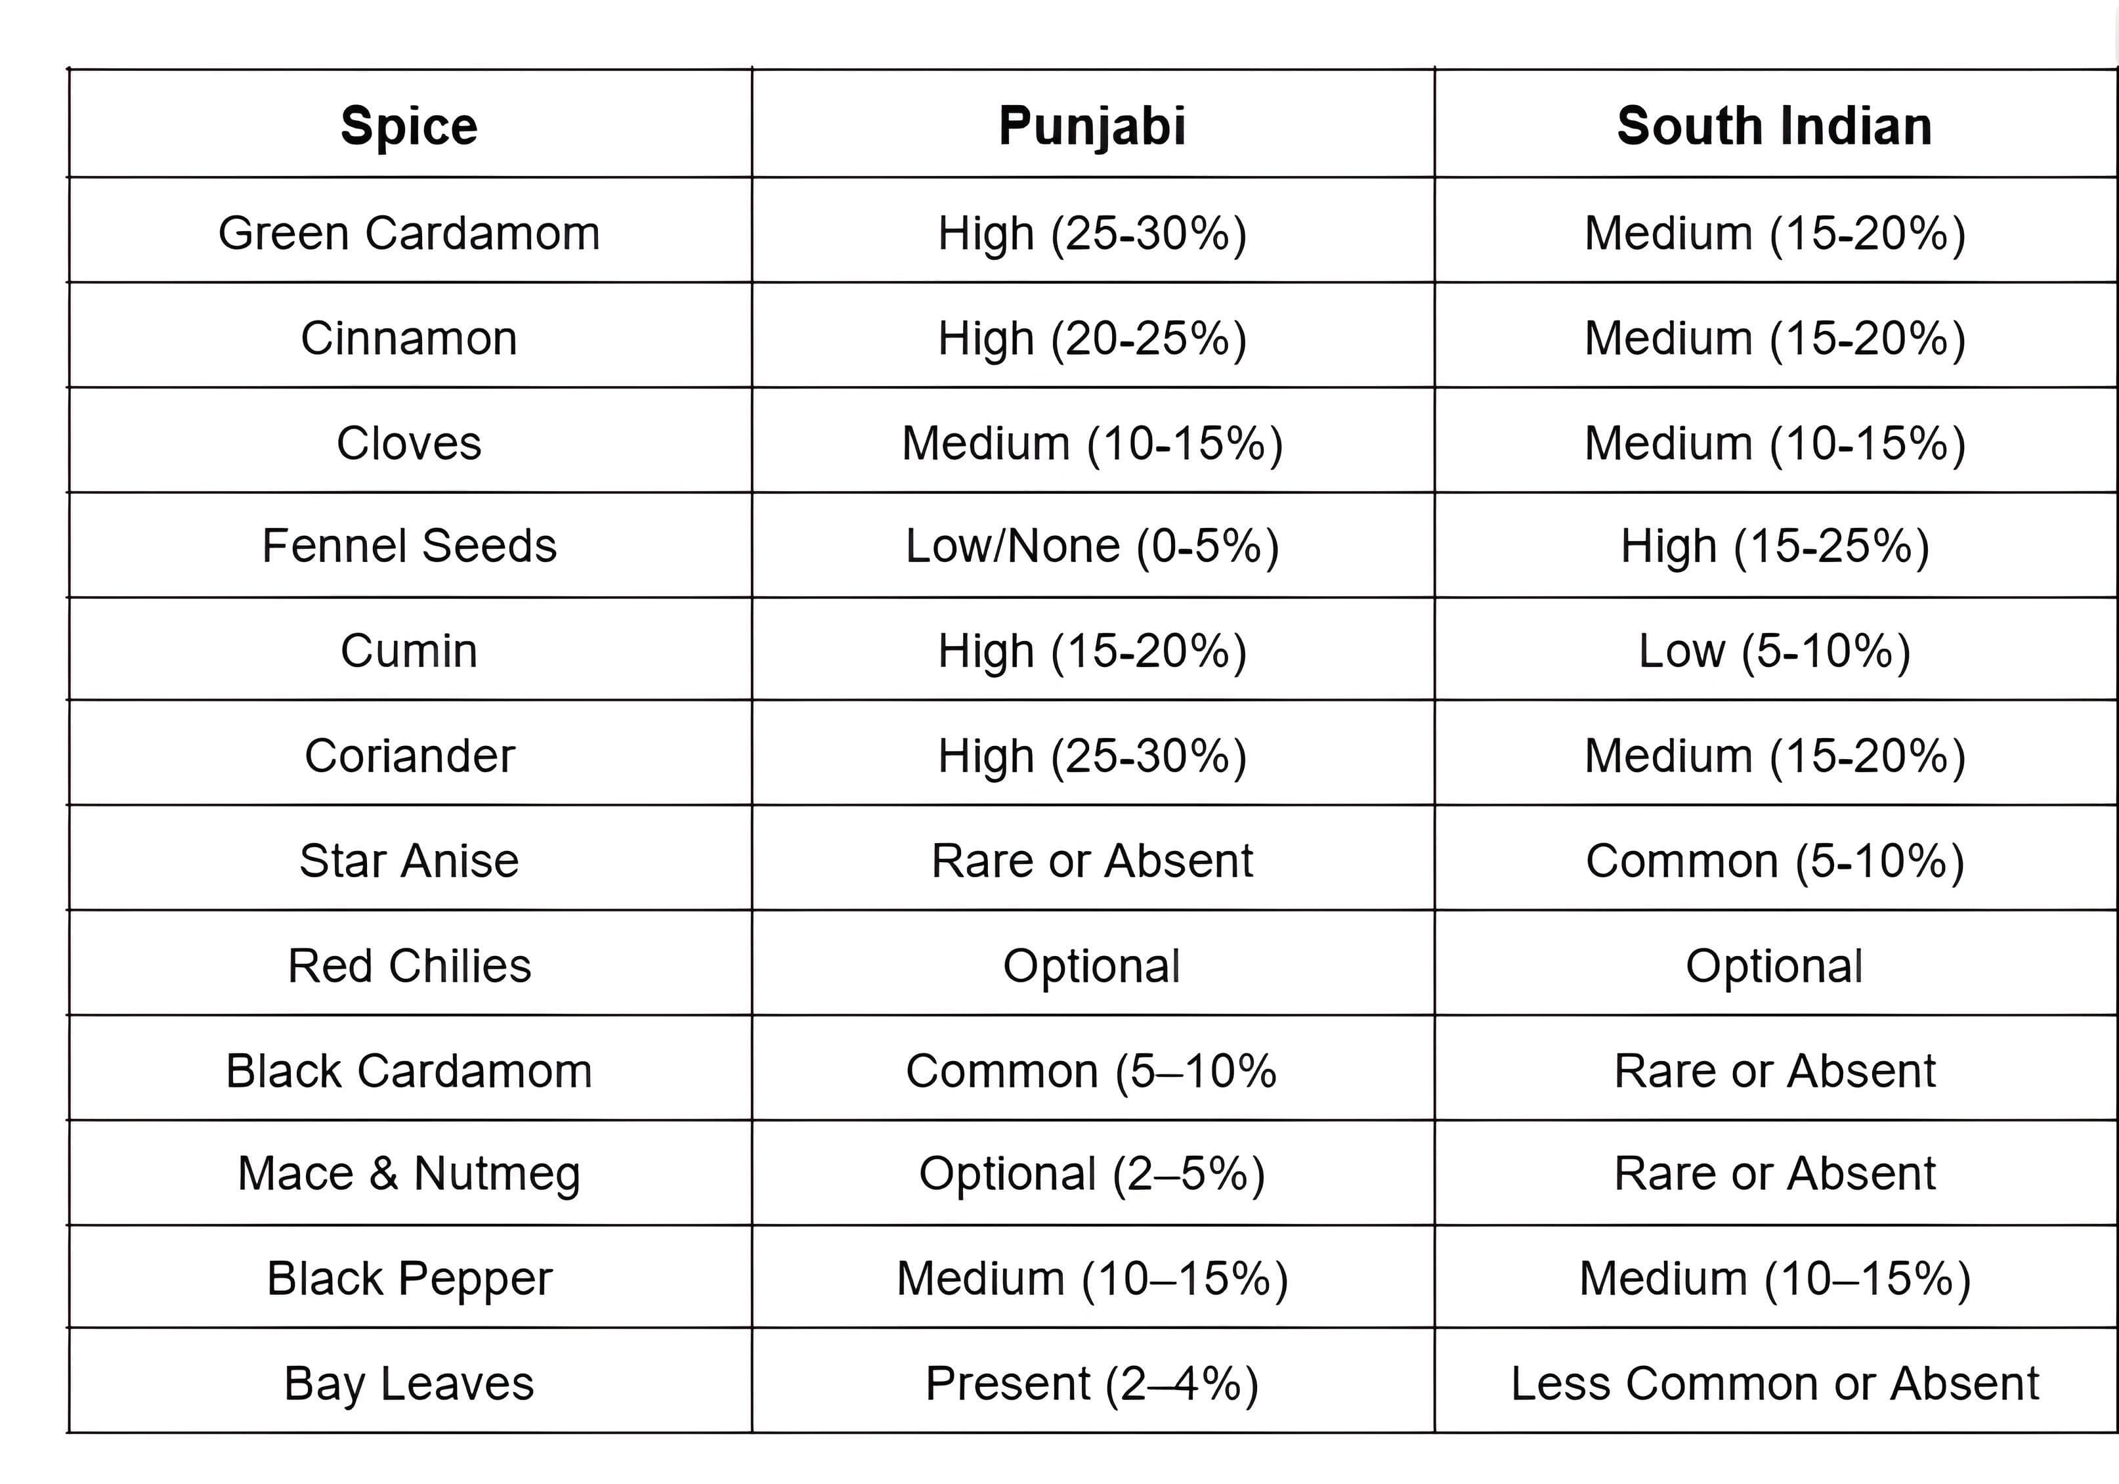Click the "Present (2–4%)" Bay Leaves value
Screen dimensions: 2119x1484
tap(1092, 1384)
